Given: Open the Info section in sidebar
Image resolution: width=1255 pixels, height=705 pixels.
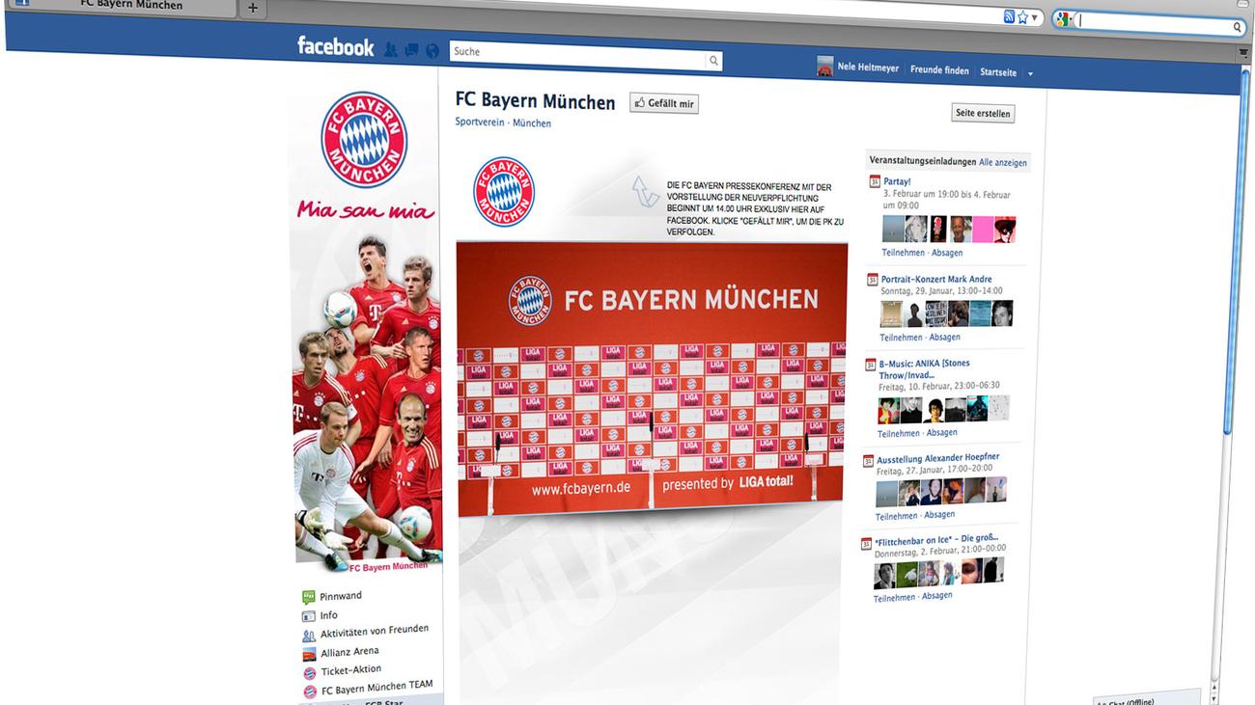Looking at the screenshot, I should [329, 615].
